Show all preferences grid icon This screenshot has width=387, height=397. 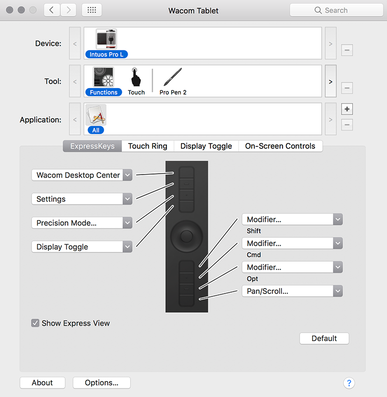92,10
